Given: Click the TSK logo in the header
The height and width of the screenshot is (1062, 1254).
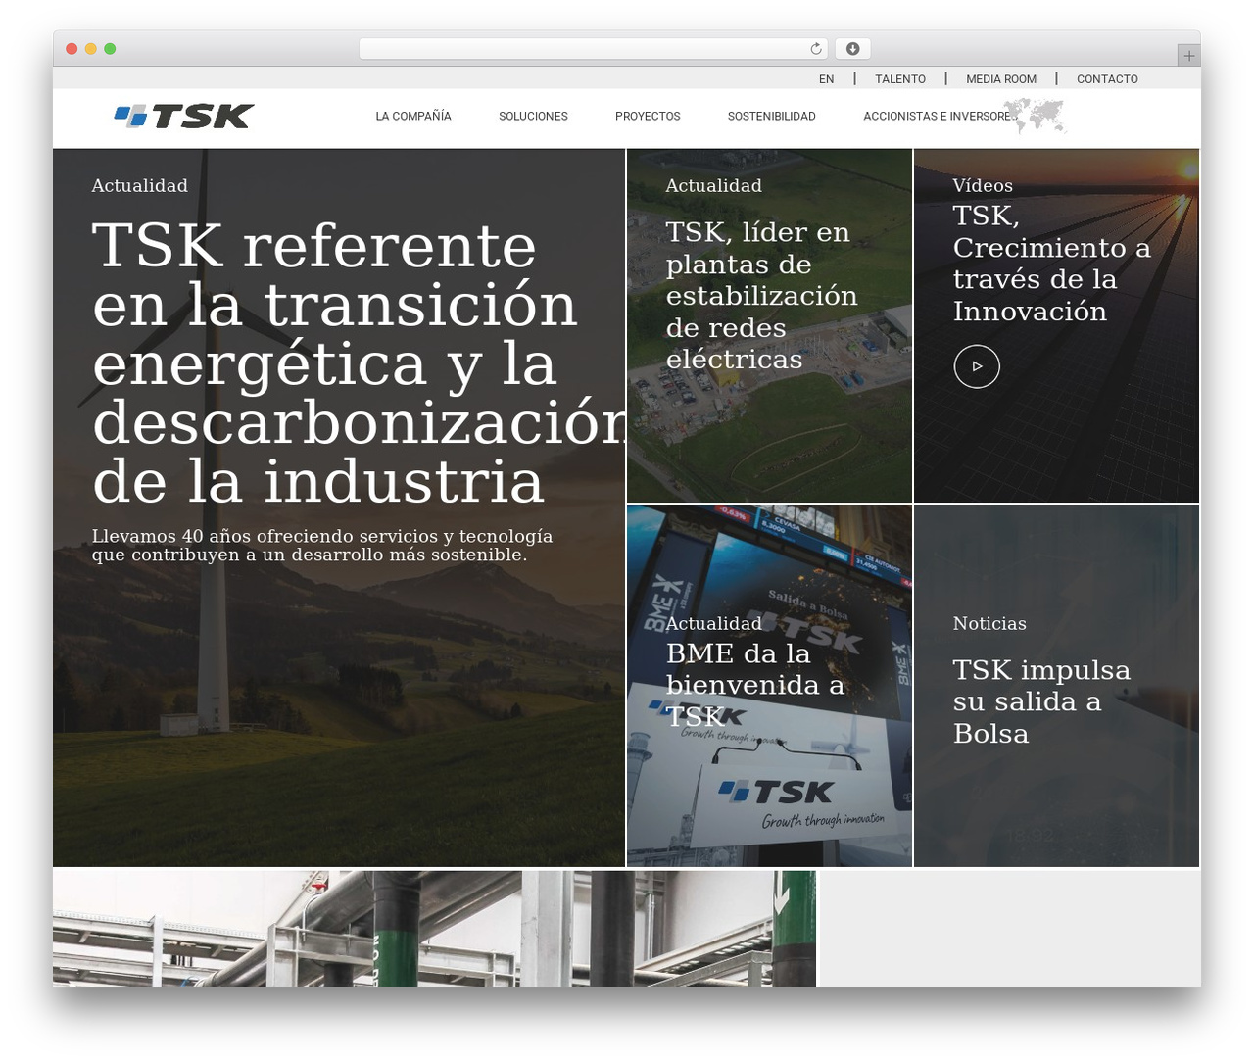Looking at the screenshot, I should pos(184,117).
